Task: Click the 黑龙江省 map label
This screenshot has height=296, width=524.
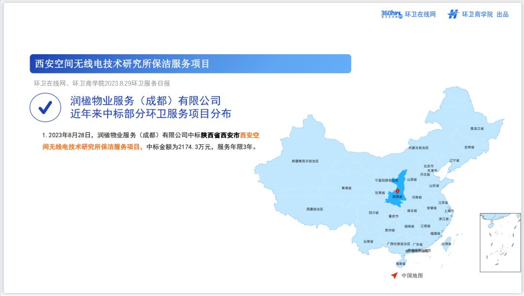Action: coord(477,128)
